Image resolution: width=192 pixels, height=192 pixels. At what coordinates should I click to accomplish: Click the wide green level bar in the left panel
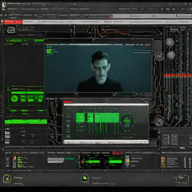[x=26, y=121]
